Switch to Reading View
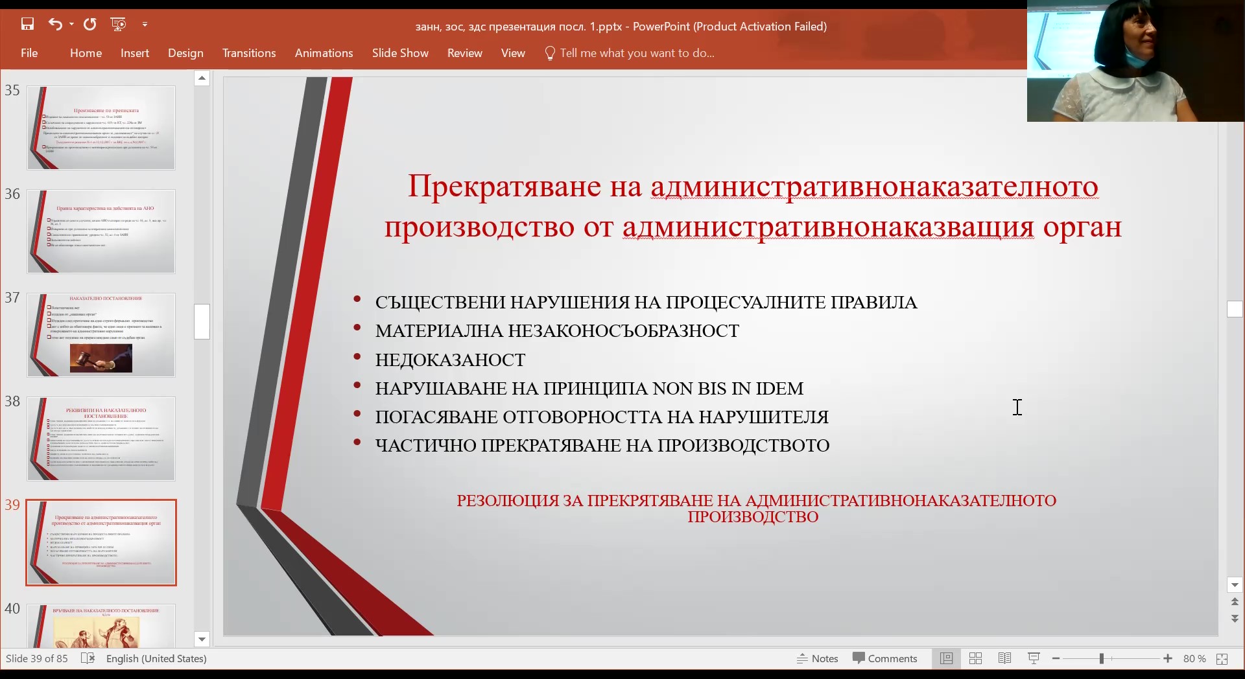The image size is (1245, 679). 1004,658
